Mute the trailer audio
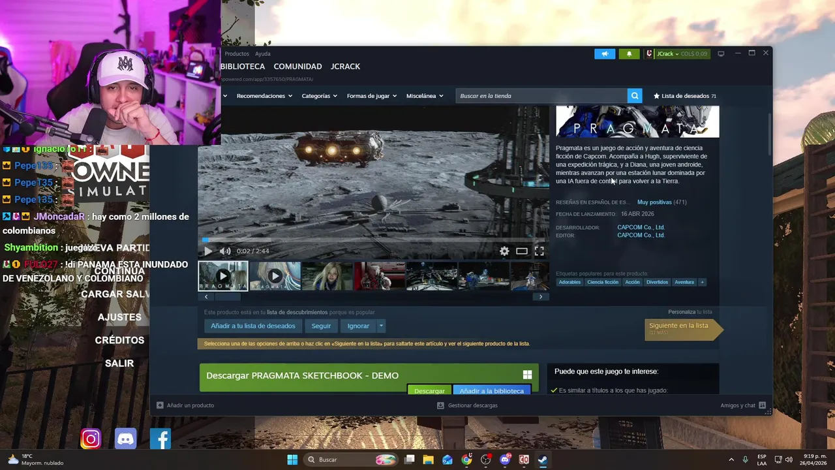The height and width of the screenshot is (470, 835). coord(225,251)
